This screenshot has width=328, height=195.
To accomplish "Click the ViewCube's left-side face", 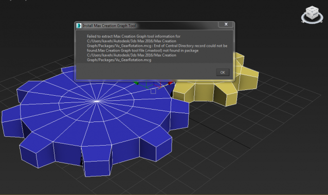I will point(309,14).
